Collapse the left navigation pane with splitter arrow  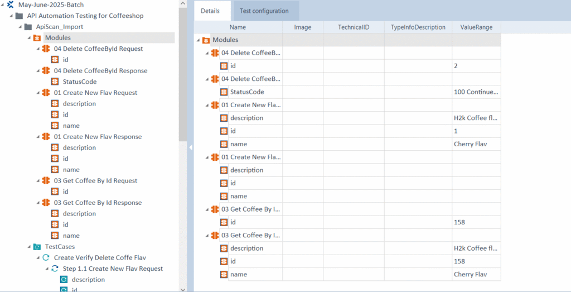point(191,147)
